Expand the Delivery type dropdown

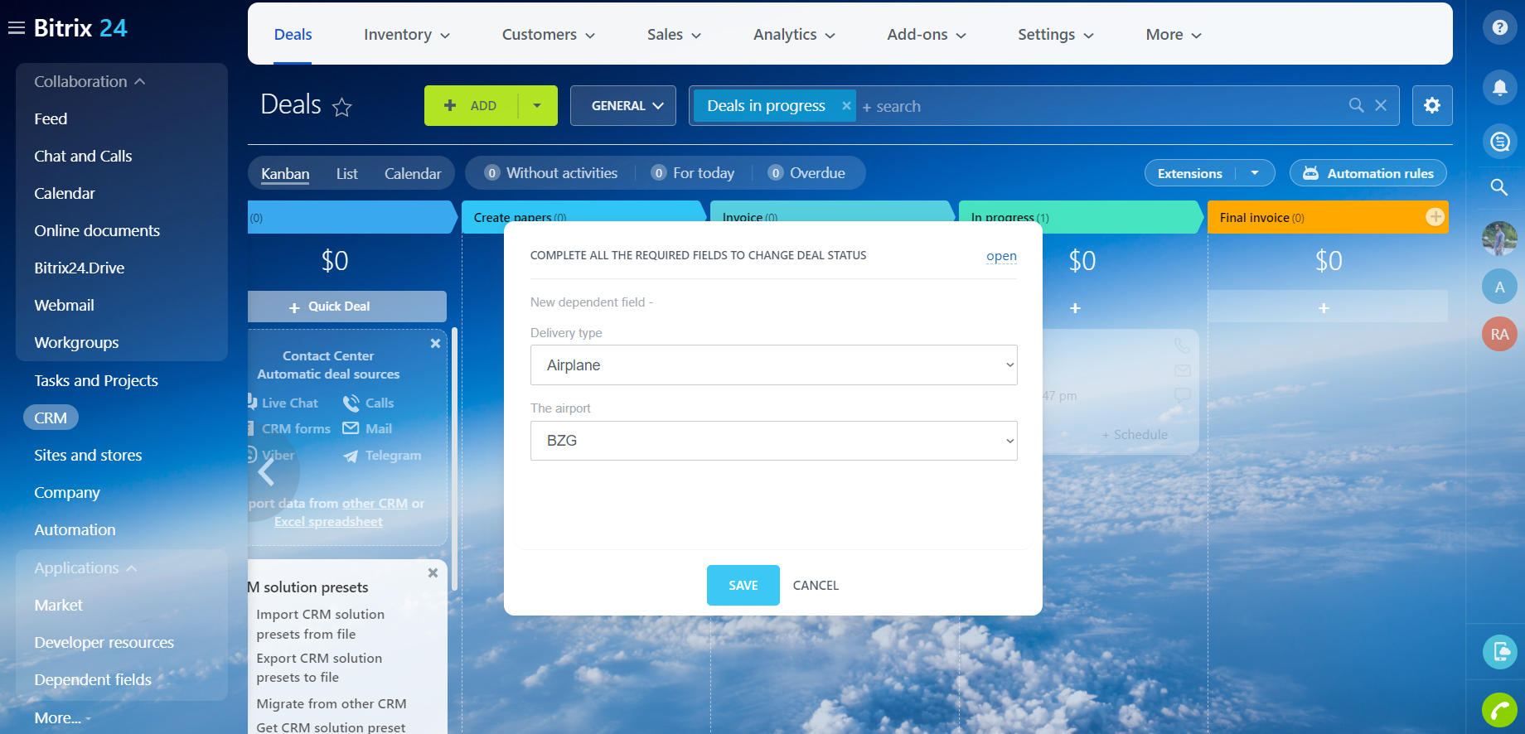773,365
